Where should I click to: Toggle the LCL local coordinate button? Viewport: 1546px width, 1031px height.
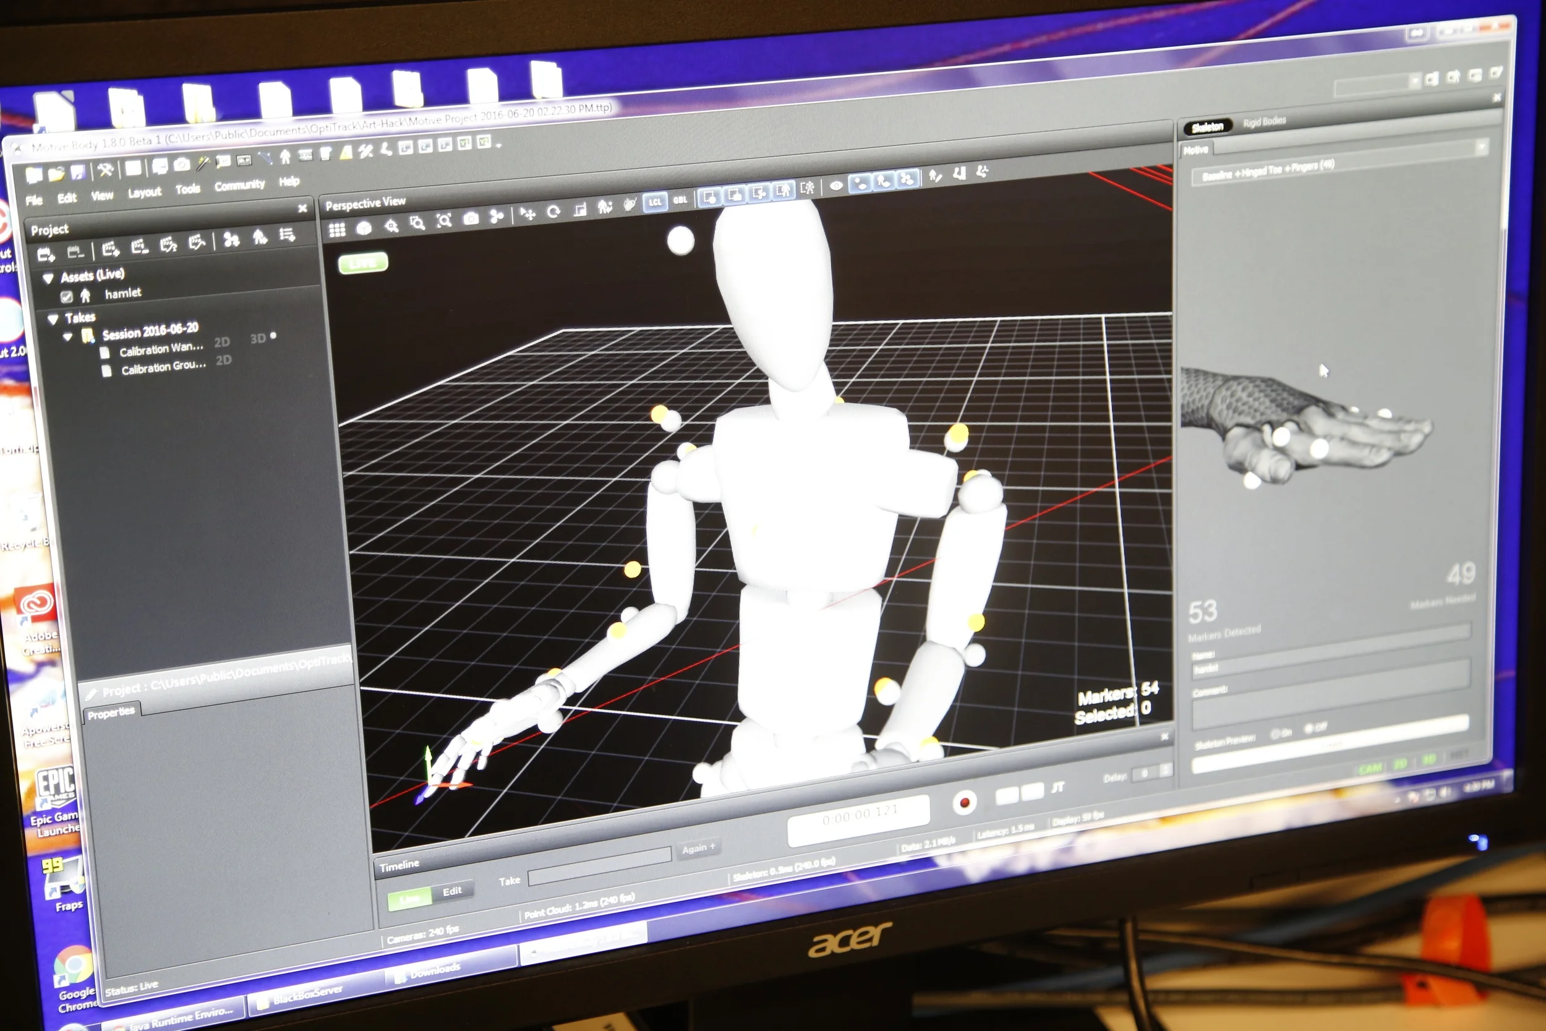655,202
